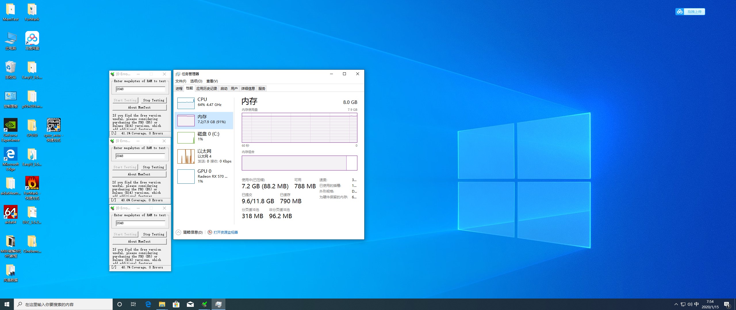This screenshot has height=310, width=736.
Task: Click the Task View taskbar icon
Action: [x=133, y=304]
